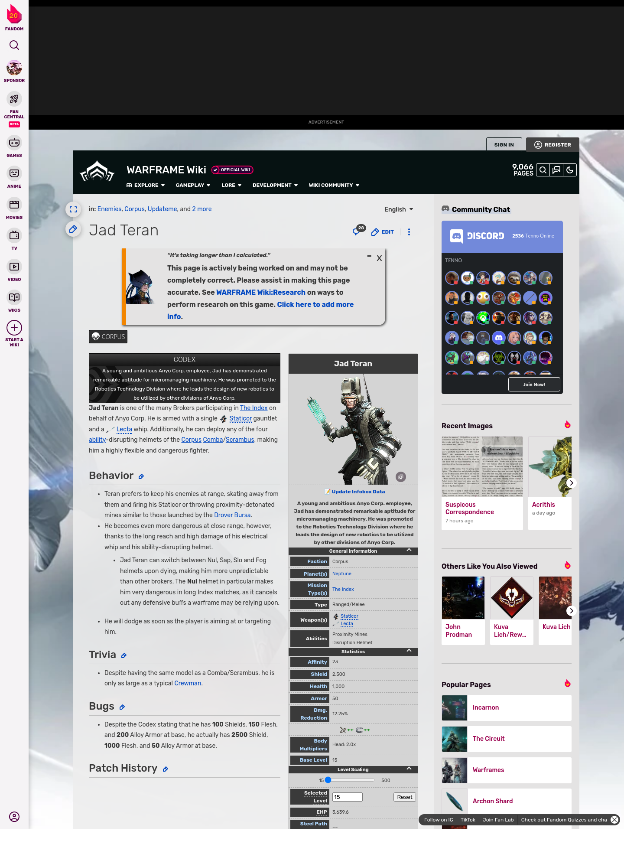Edit the Bugs section via pencil icon
Image resolution: width=624 pixels, height=867 pixels.
(x=122, y=707)
